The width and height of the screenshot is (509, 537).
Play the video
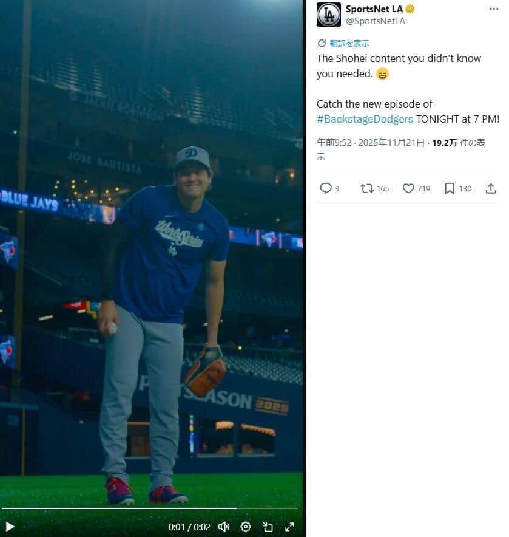[10, 527]
